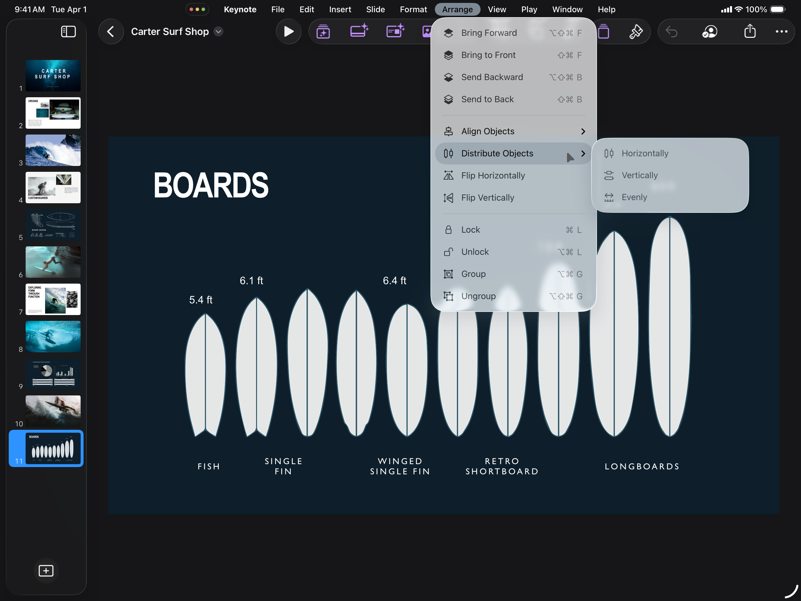
Task: Open the Slide menu
Action: (x=375, y=9)
